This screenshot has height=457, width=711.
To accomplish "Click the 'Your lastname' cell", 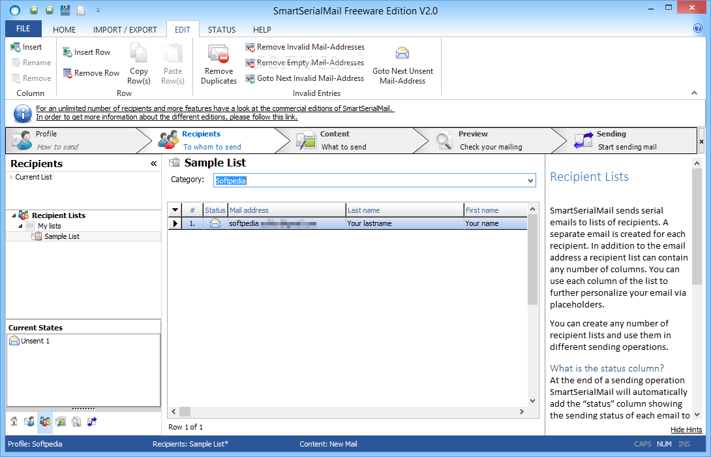I will [x=404, y=223].
